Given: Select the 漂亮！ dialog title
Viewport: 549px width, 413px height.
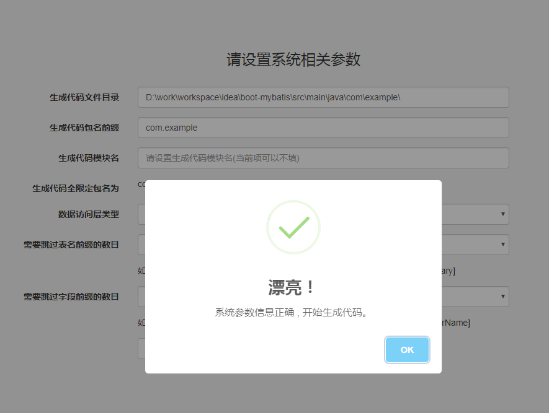Looking at the screenshot, I should pyautogui.click(x=291, y=287).
